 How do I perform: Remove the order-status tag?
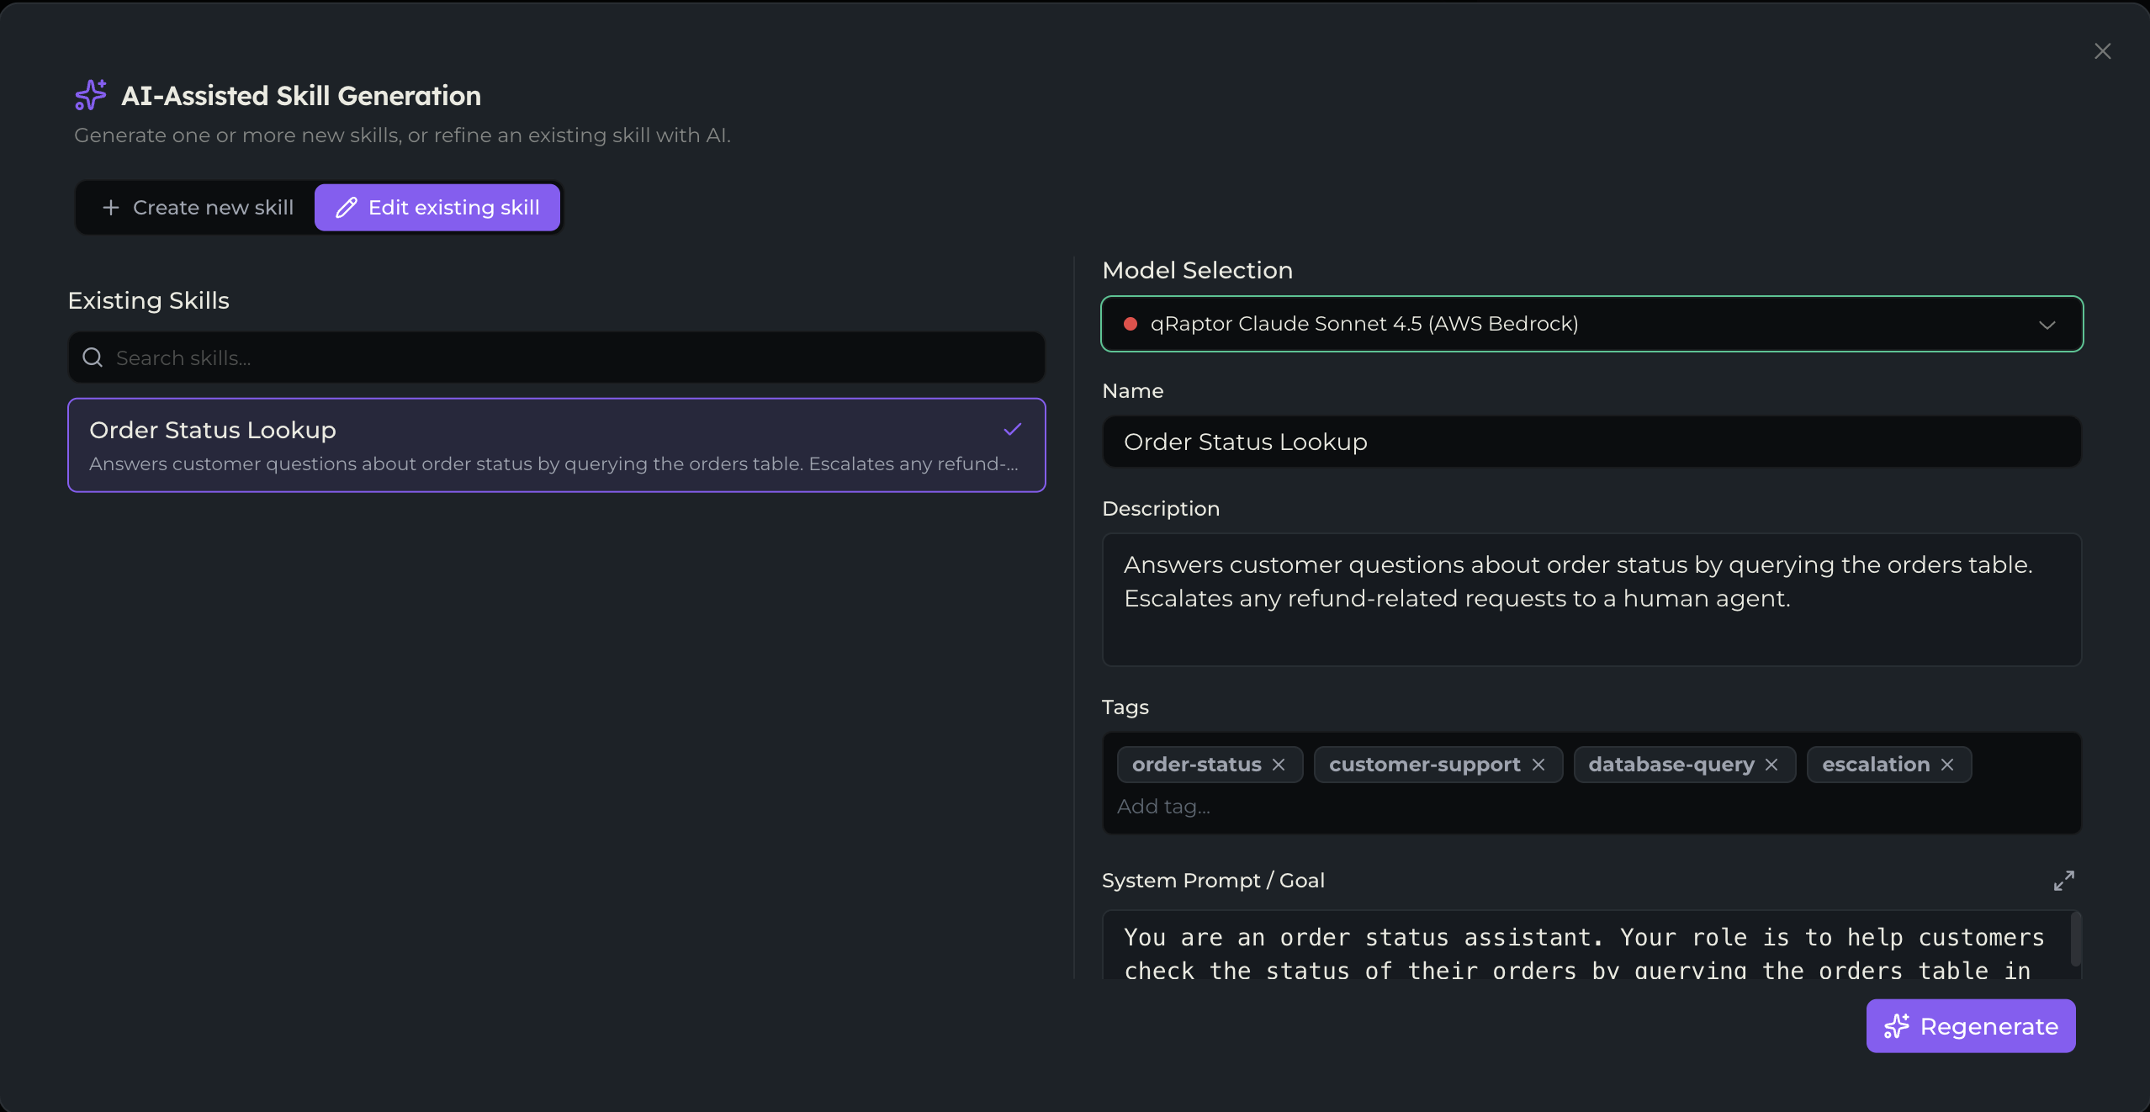coord(1279,765)
